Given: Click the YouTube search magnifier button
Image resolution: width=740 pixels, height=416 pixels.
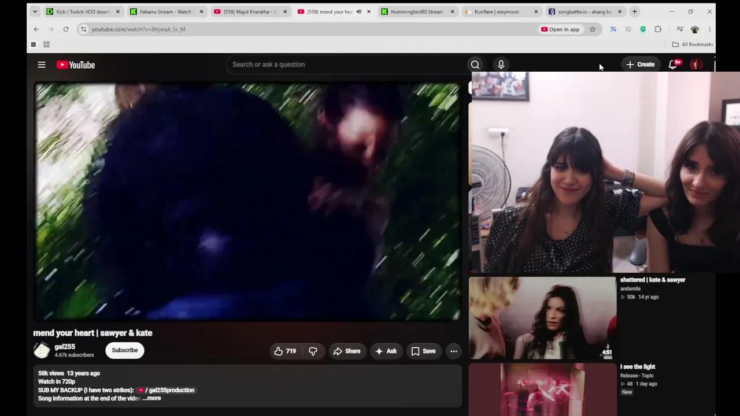Looking at the screenshot, I should [x=475, y=65].
